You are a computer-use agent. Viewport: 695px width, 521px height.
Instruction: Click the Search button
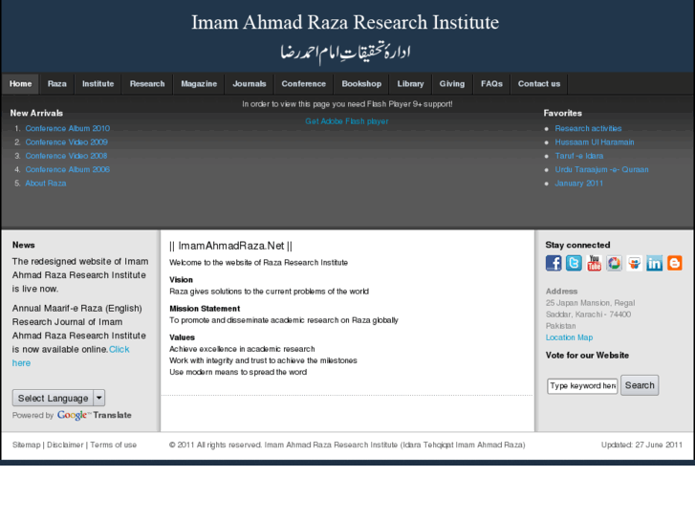pyautogui.click(x=640, y=385)
